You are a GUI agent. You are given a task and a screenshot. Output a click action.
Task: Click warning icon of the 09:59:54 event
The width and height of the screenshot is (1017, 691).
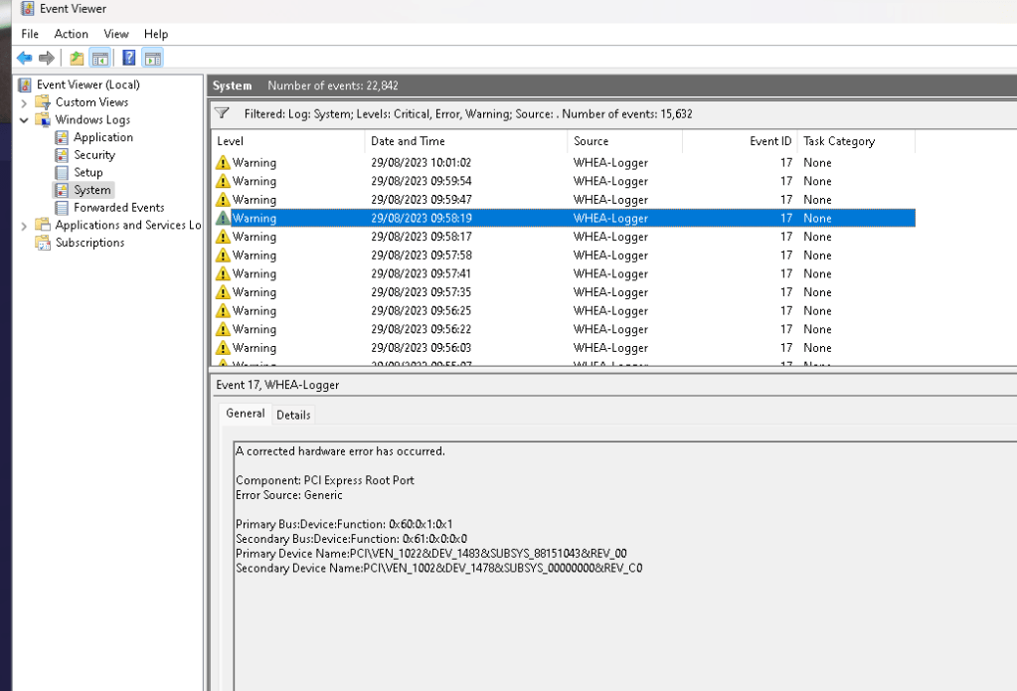coord(223,181)
